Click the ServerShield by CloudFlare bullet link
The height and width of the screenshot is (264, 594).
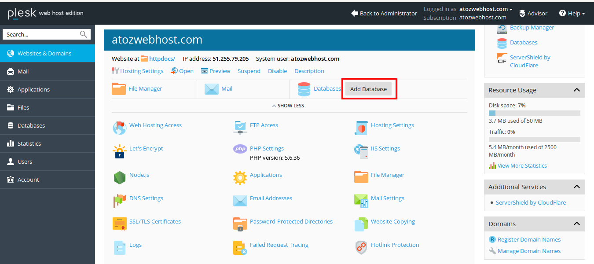(531, 202)
